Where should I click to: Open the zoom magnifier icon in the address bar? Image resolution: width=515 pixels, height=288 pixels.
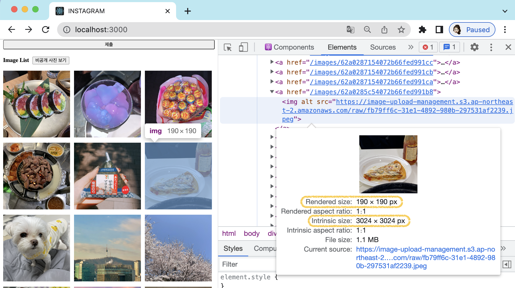point(367,30)
